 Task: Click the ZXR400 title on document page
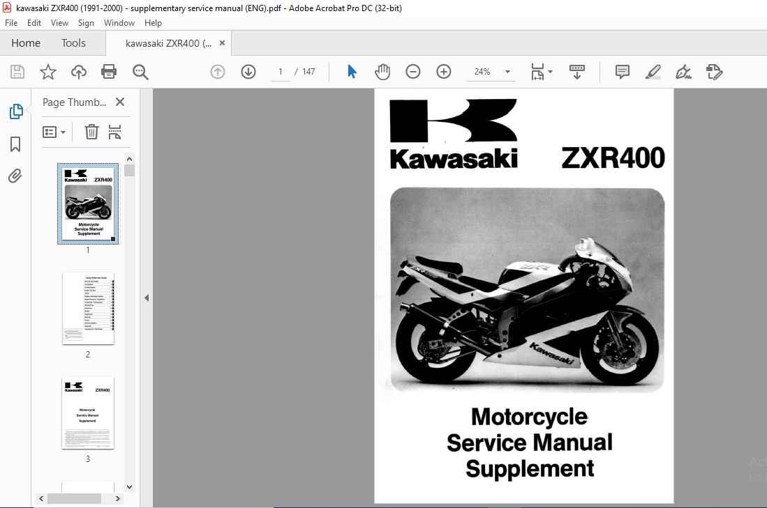pos(613,157)
